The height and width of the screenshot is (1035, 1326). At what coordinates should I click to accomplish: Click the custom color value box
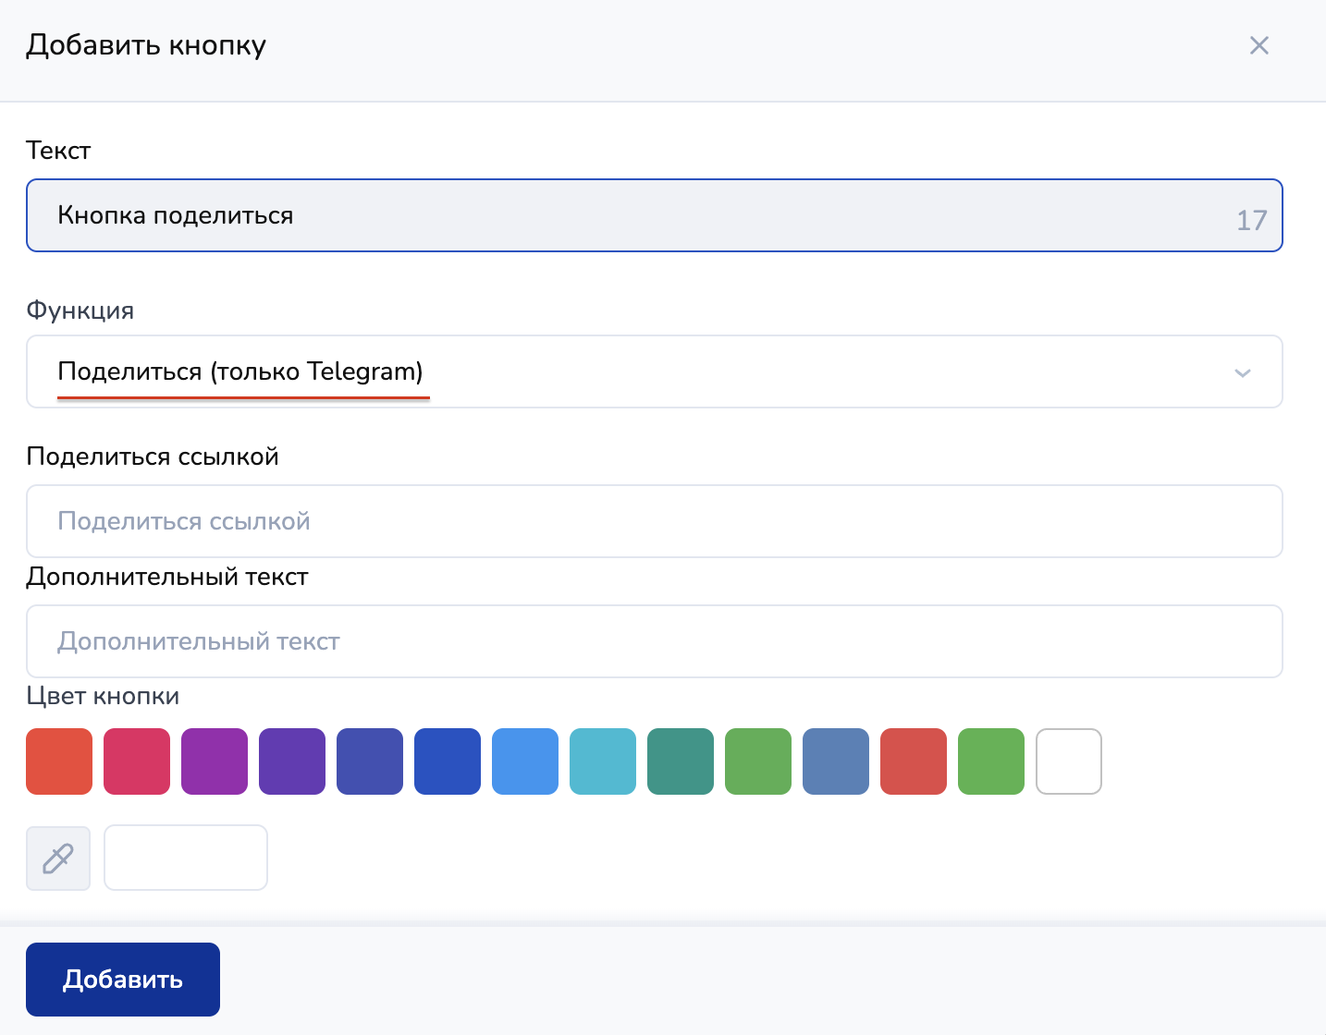coord(186,858)
